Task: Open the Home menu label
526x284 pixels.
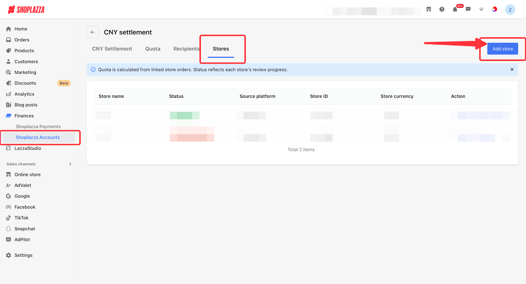Action: pos(21,29)
